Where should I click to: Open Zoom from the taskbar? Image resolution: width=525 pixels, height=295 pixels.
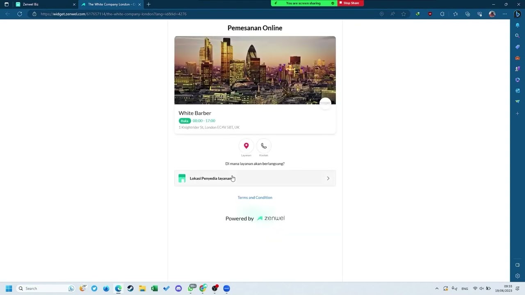(x=226, y=288)
